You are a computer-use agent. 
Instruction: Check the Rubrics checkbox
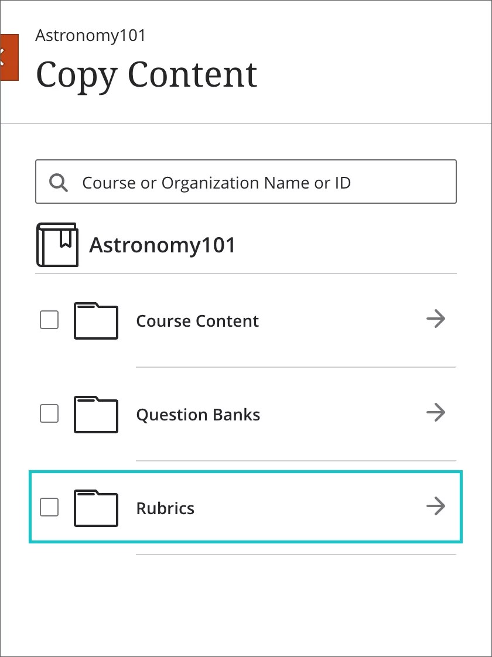point(49,508)
